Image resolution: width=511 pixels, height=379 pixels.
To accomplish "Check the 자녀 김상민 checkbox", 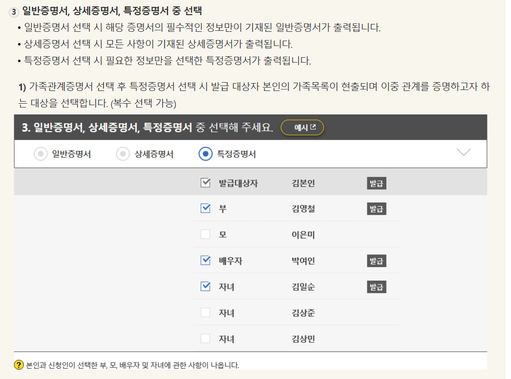I will 205,338.
